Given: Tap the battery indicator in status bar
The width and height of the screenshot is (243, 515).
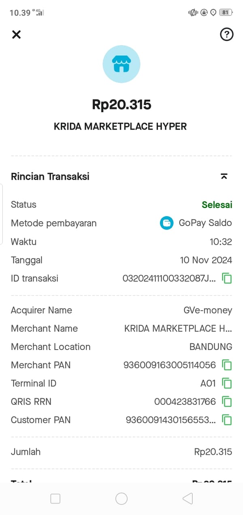Looking at the screenshot, I should coord(225,13).
